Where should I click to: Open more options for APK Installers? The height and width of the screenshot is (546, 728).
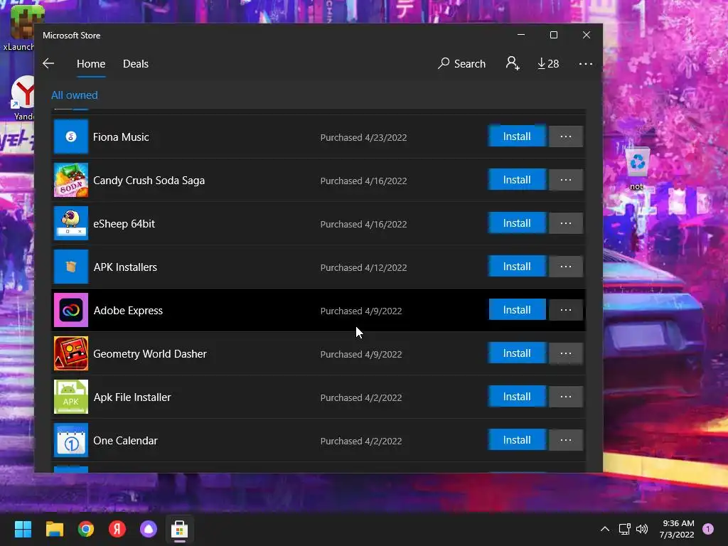click(x=565, y=267)
